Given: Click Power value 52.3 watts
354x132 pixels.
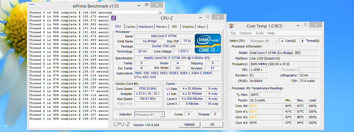Looking at the screenshot, I should tap(265, 100).
